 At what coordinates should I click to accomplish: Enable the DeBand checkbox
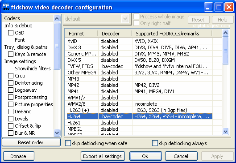click(11, 112)
